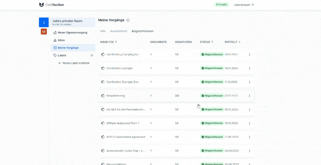
Task: Click the Abgeschlossen badge dated 20.09.2023
Action: (x=212, y=151)
